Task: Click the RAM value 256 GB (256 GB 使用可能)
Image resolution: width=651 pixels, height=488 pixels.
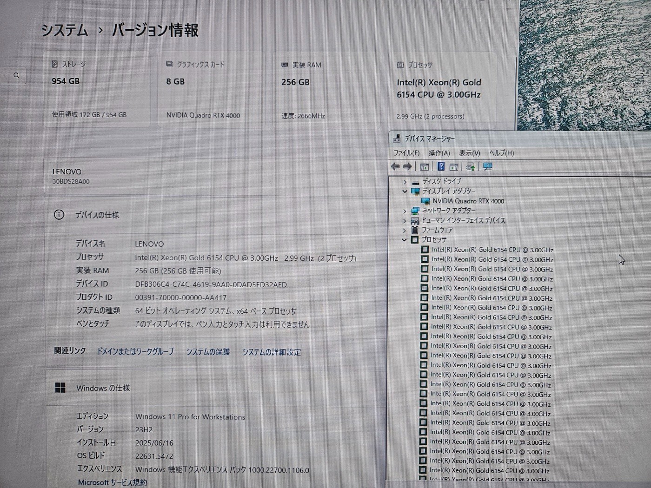Action: [178, 270]
